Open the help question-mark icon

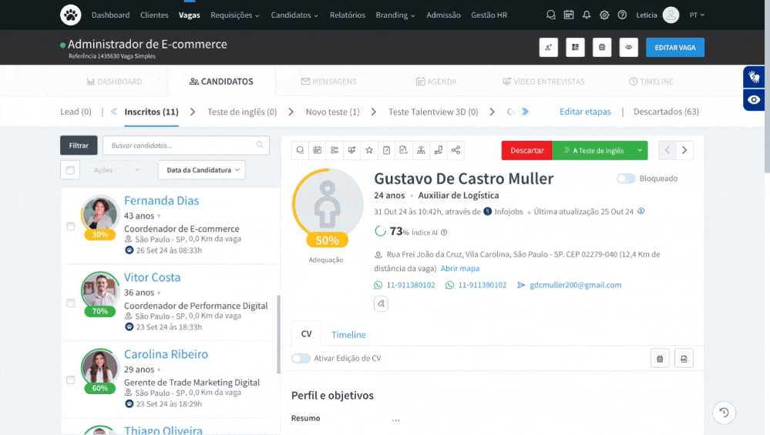[622, 15]
